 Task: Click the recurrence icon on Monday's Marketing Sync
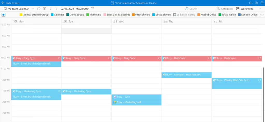pyautogui.click(x=59, y=91)
